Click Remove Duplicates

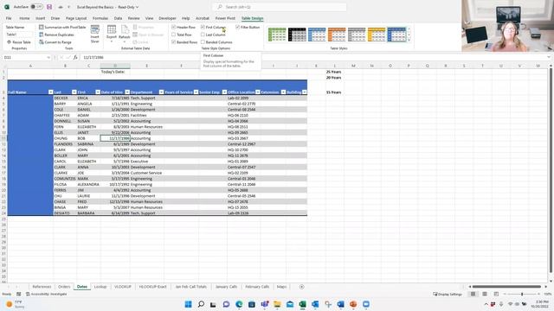(56, 35)
